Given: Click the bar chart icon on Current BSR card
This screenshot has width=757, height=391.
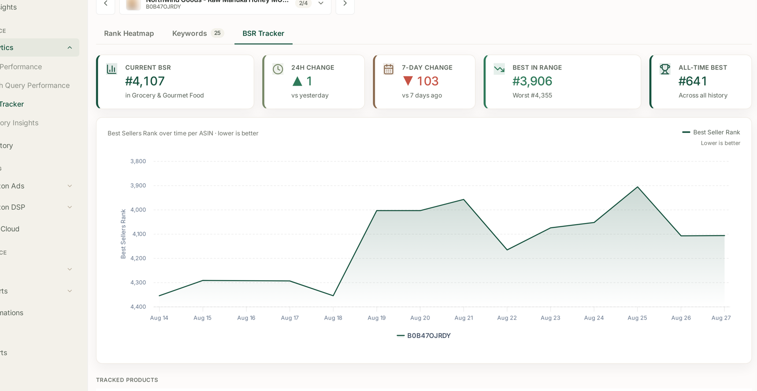Looking at the screenshot, I should click(112, 69).
